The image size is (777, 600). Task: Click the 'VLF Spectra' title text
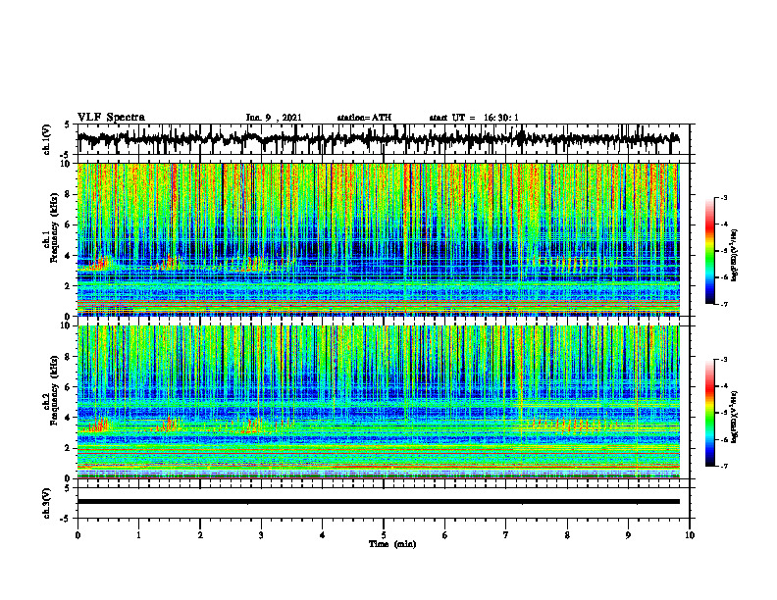111,118
